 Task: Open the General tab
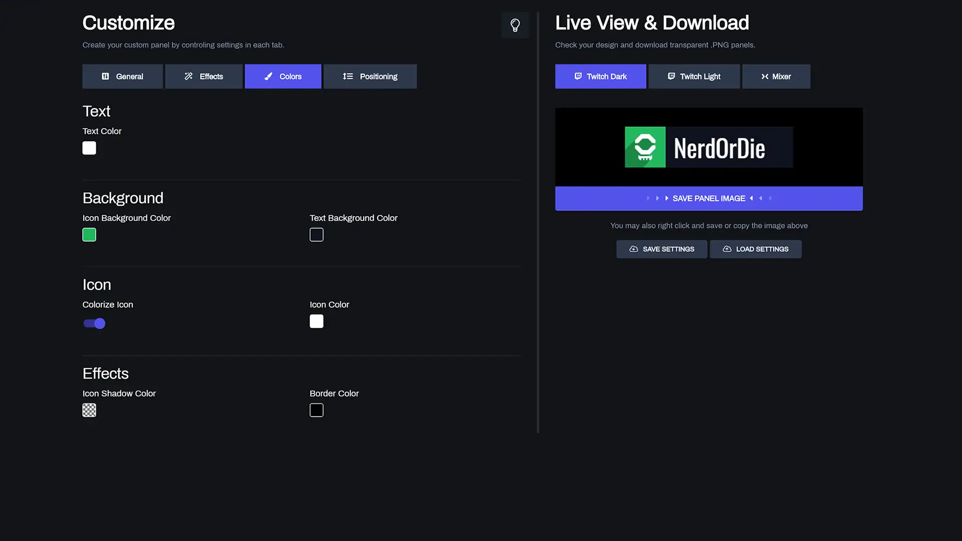pyautogui.click(x=122, y=76)
